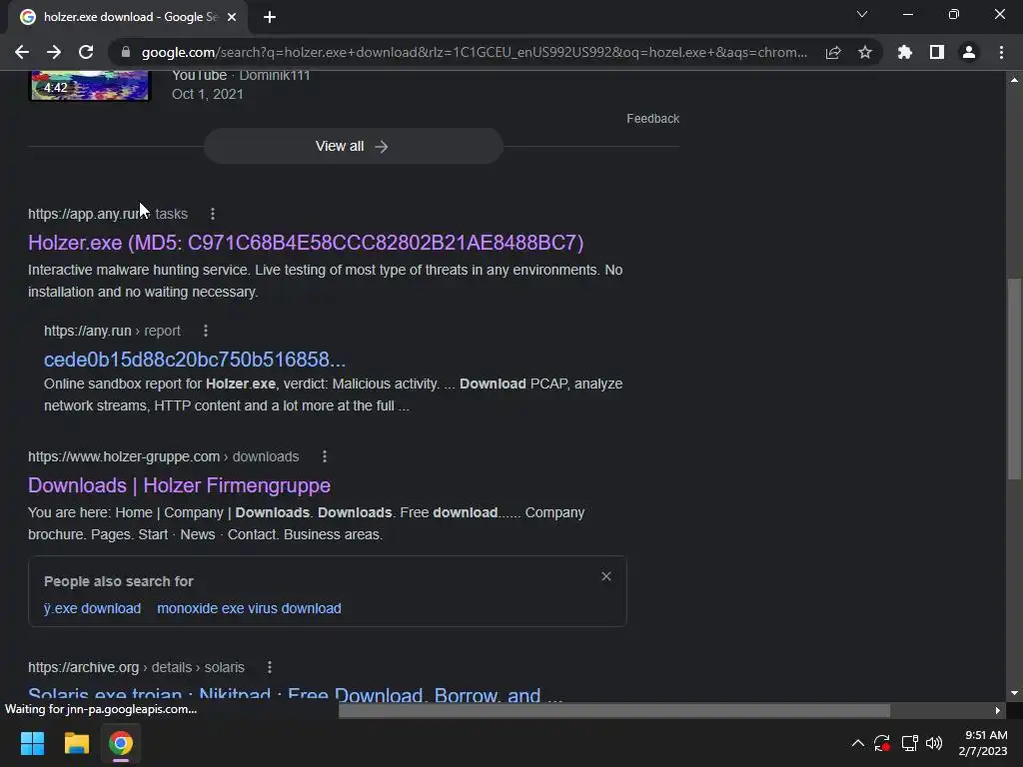Screen dimensions: 1023x767
Task: Open the Extensions puzzle menu
Action: click(904, 52)
